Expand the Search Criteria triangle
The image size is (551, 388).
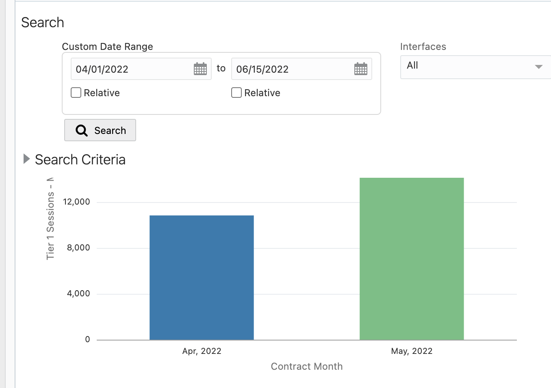tap(26, 159)
